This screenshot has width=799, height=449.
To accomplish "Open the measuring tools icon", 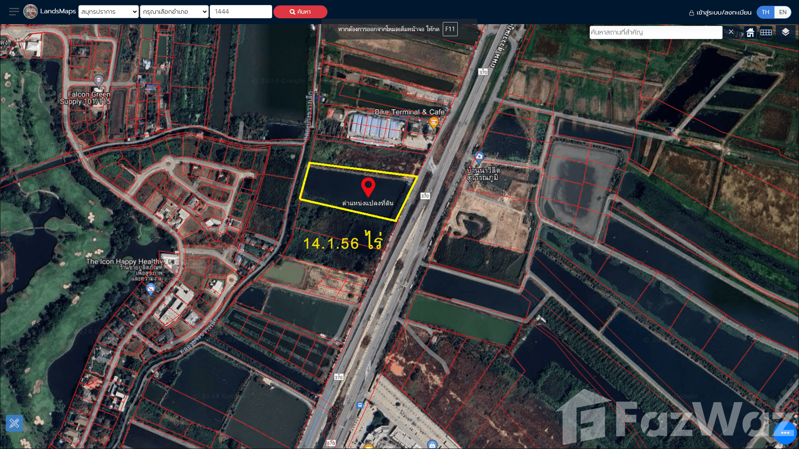I will [x=15, y=423].
